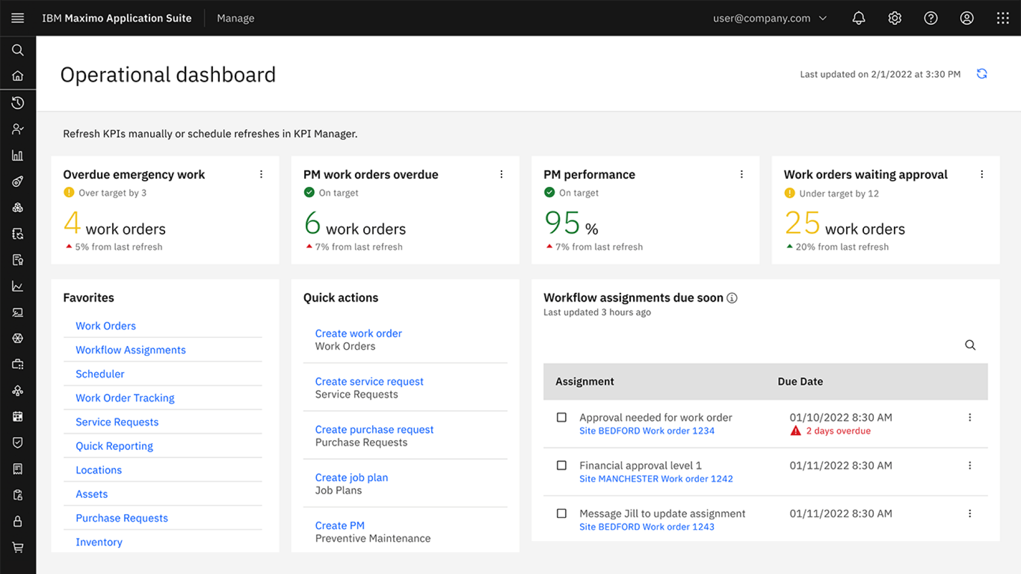Check Approval needed for work order
The width and height of the screenshot is (1021, 574).
click(x=561, y=418)
